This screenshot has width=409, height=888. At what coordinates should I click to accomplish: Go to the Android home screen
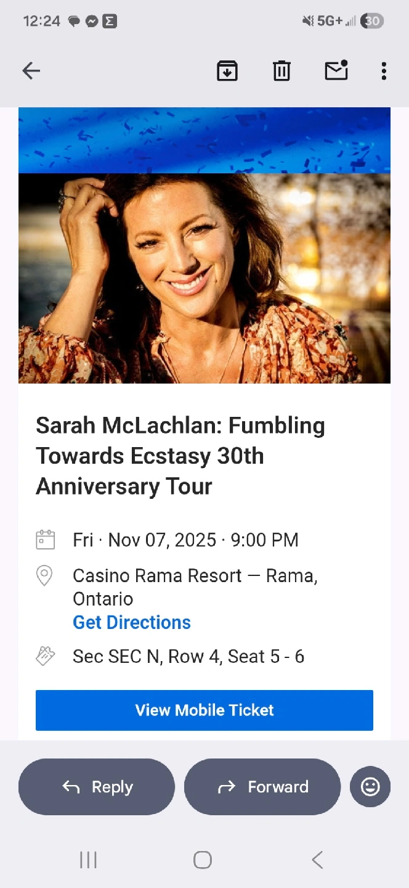[x=203, y=860]
